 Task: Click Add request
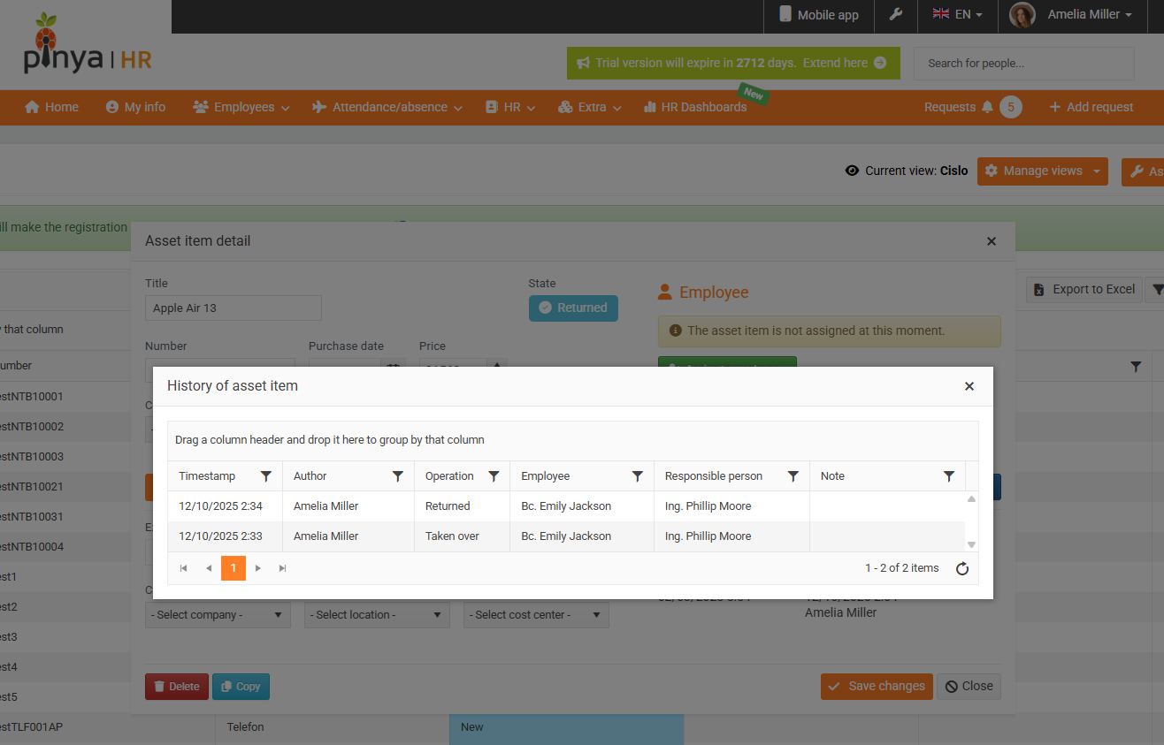pos(1091,107)
